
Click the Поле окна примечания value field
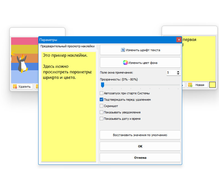tap(171, 72)
